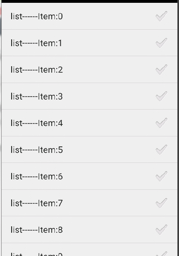
Task: Toggle the check icon for Item:8
Action: 161,230
